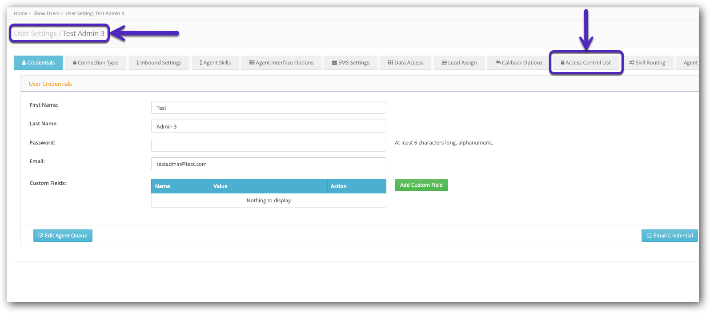Image resolution: width=710 pixels, height=313 pixels.
Task: Select the Agent Skills tab
Action: coord(215,63)
